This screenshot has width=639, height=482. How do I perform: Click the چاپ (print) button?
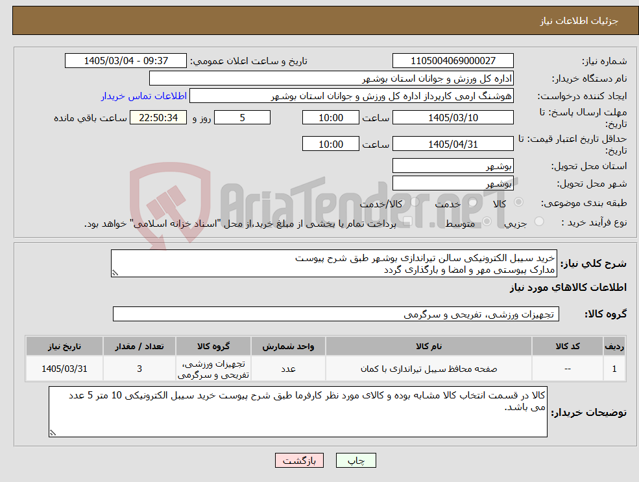click(x=356, y=461)
